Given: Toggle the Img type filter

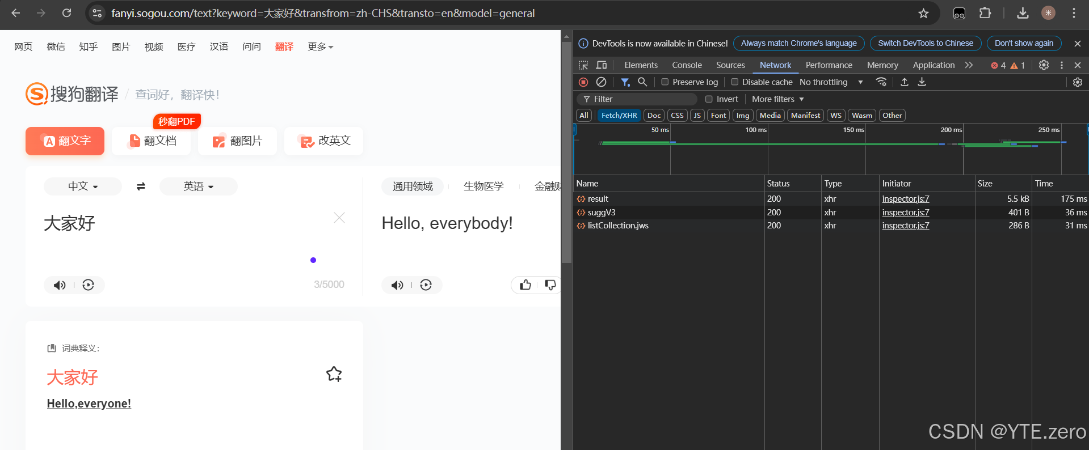Looking at the screenshot, I should (x=743, y=116).
